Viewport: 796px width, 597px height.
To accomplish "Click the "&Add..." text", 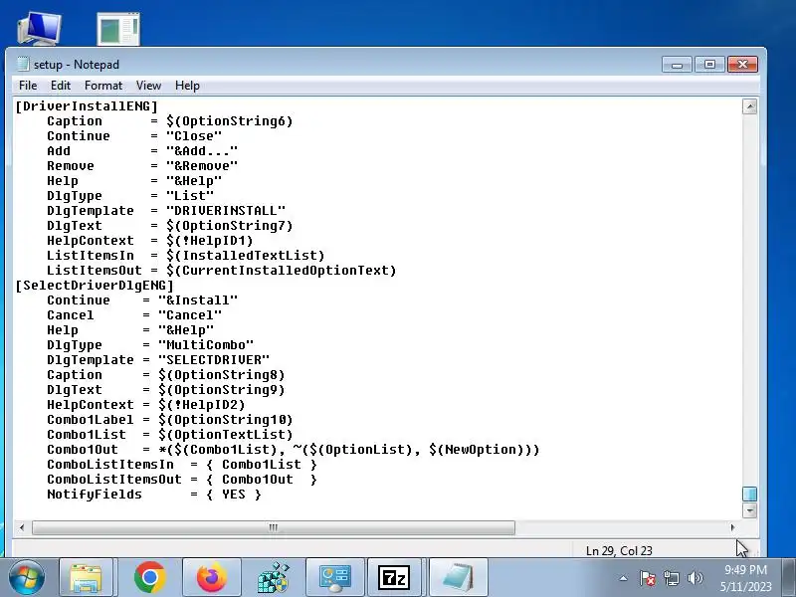I will click(202, 151).
